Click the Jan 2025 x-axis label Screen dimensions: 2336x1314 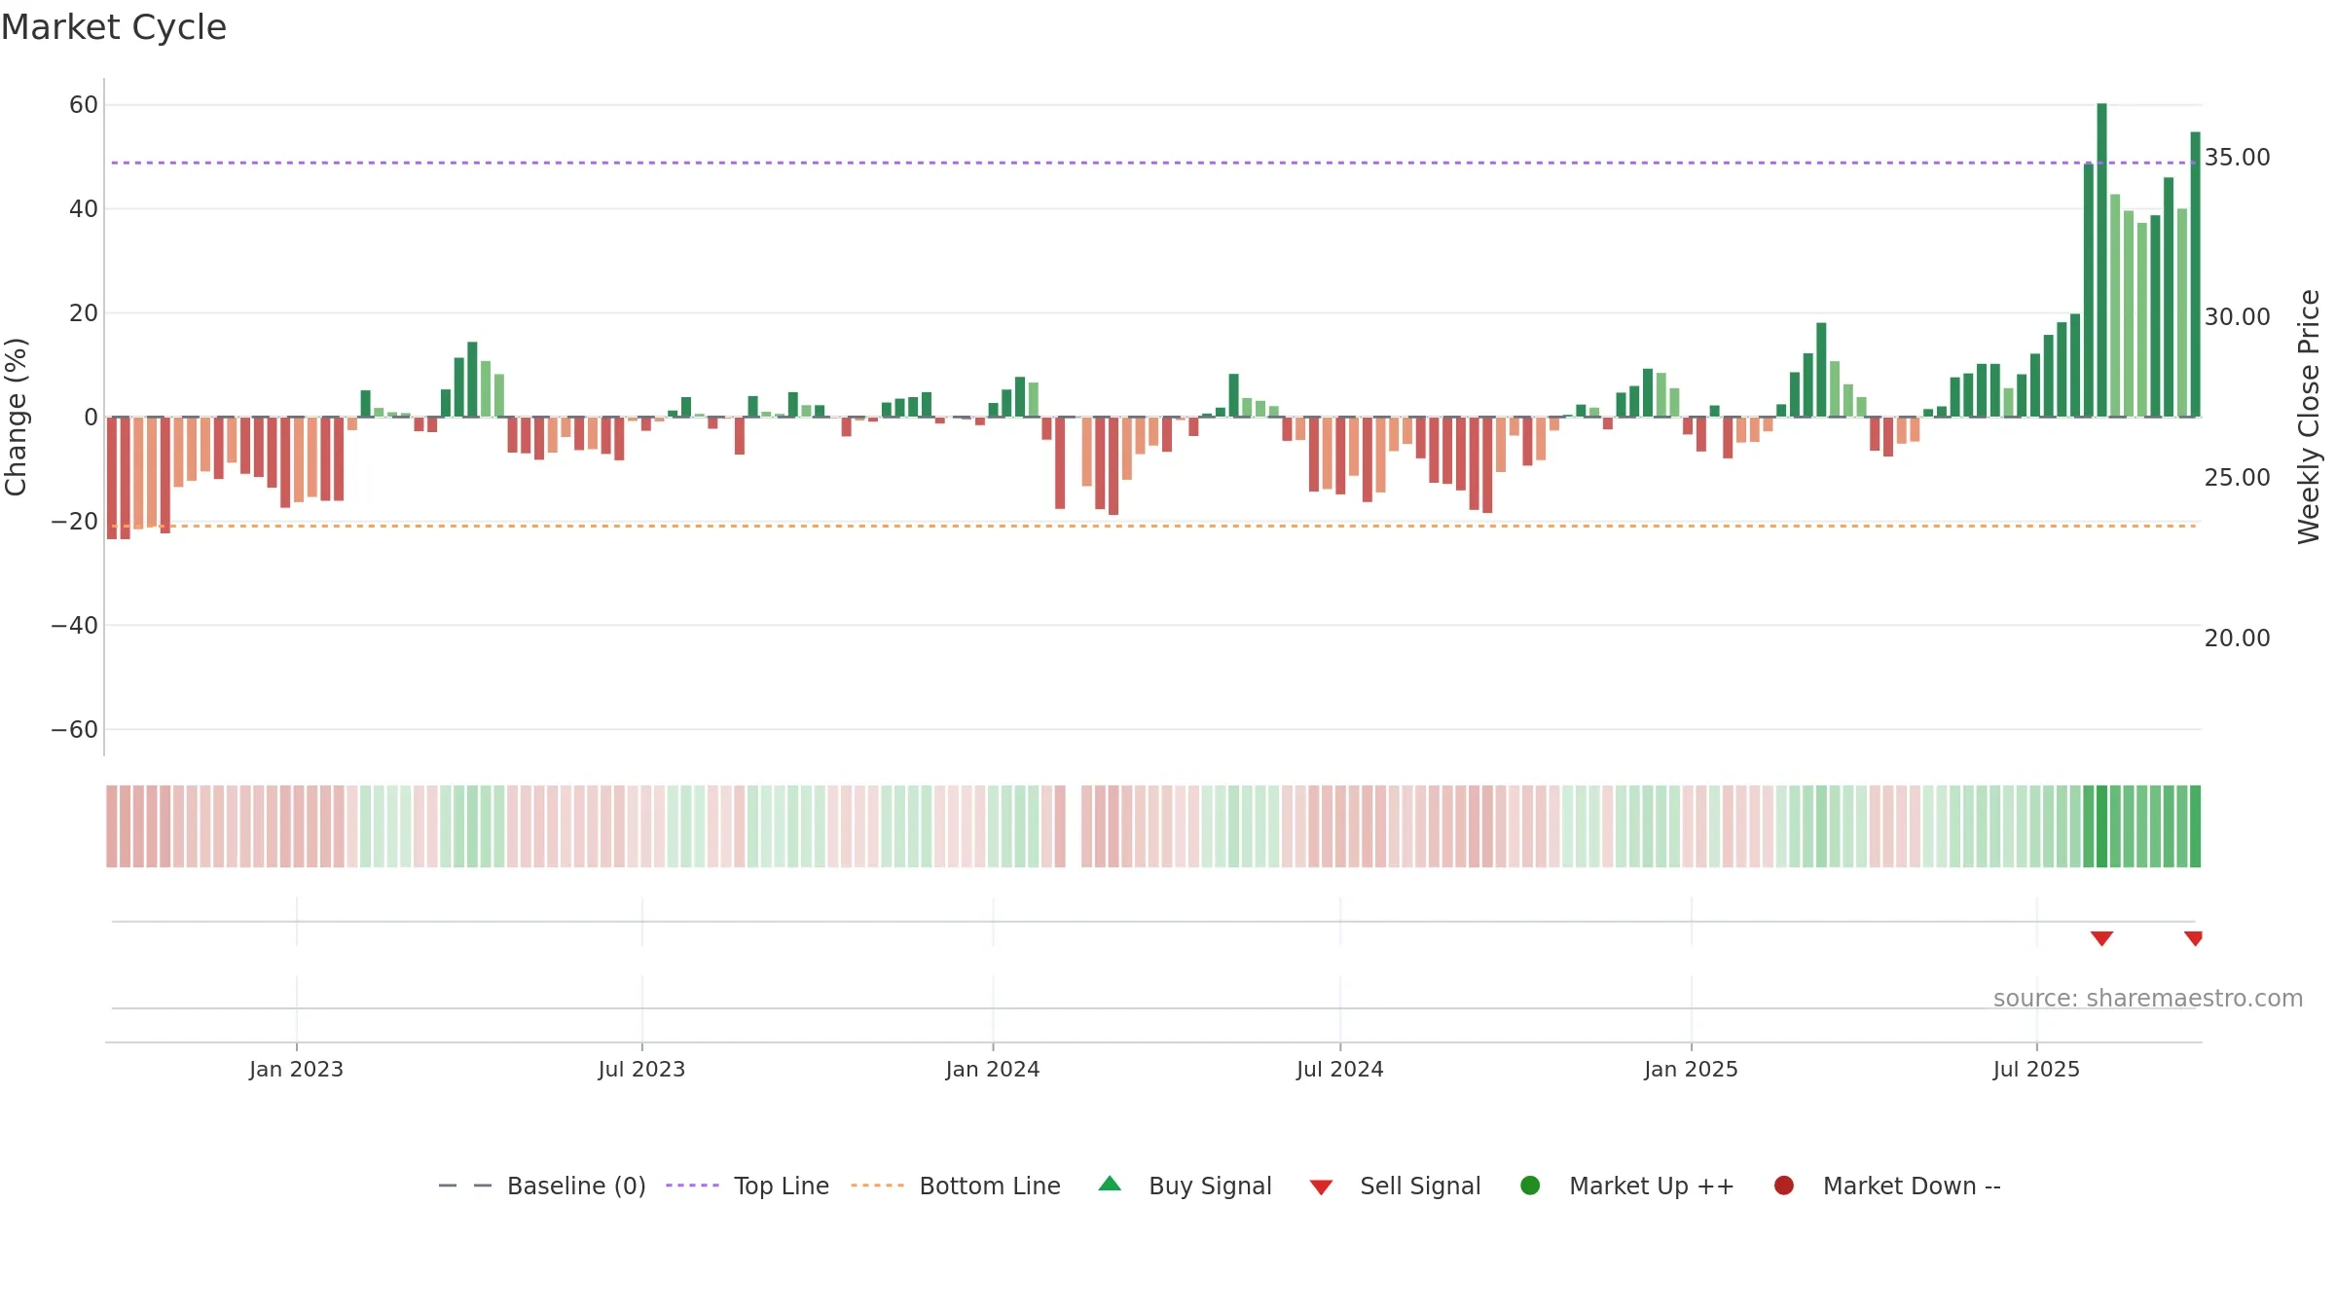(1691, 1069)
